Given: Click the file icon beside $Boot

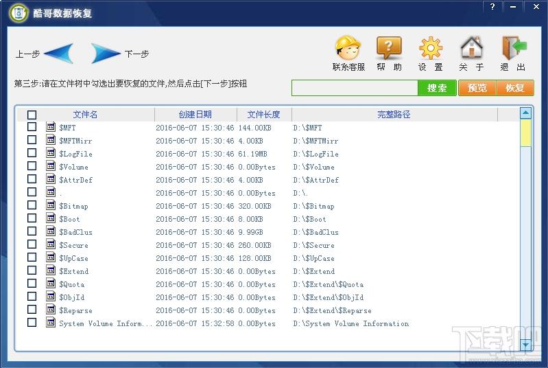Looking at the screenshot, I should [x=51, y=218].
